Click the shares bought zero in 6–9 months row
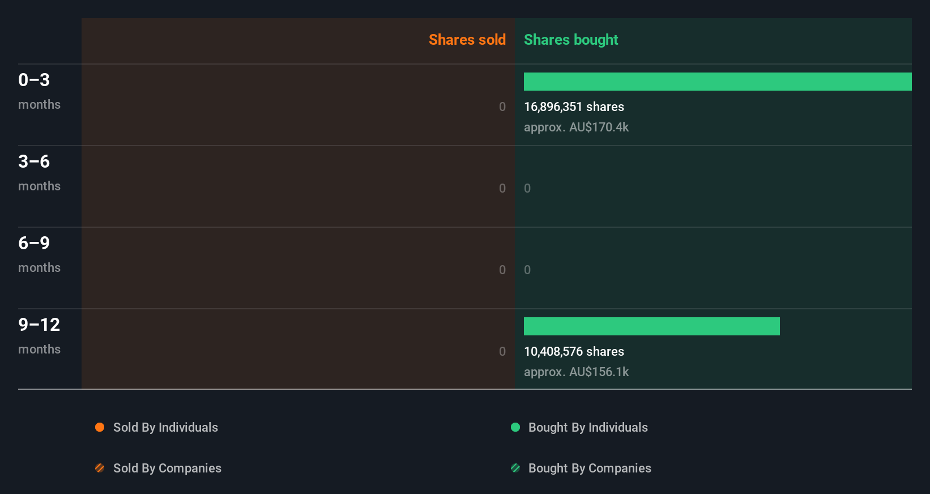This screenshot has width=930, height=494. tap(527, 270)
